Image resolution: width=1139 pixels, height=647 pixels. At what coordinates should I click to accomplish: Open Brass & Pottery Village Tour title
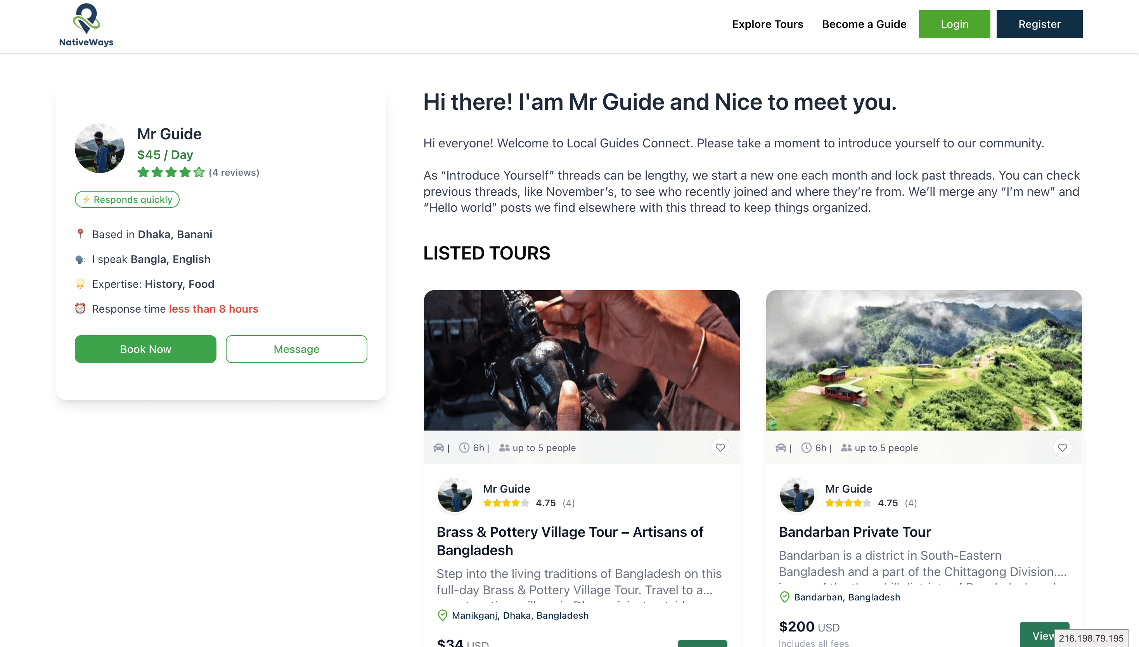(570, 541)
